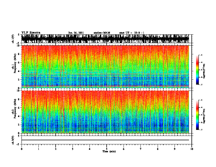Screen dimensions: 216x167
Task: Click ch.2 frequency tick label 2
Action: click(x=19, y=125)
